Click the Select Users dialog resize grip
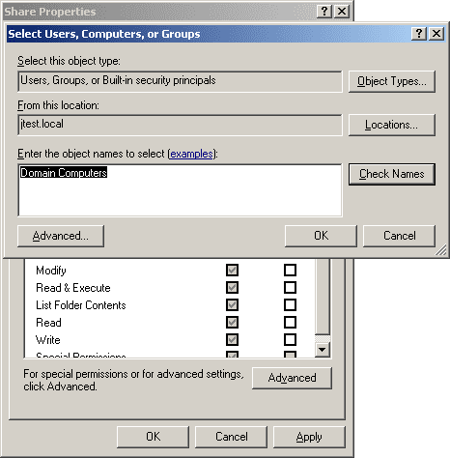This screenshot has width=450, height=458. pos(441,250)
